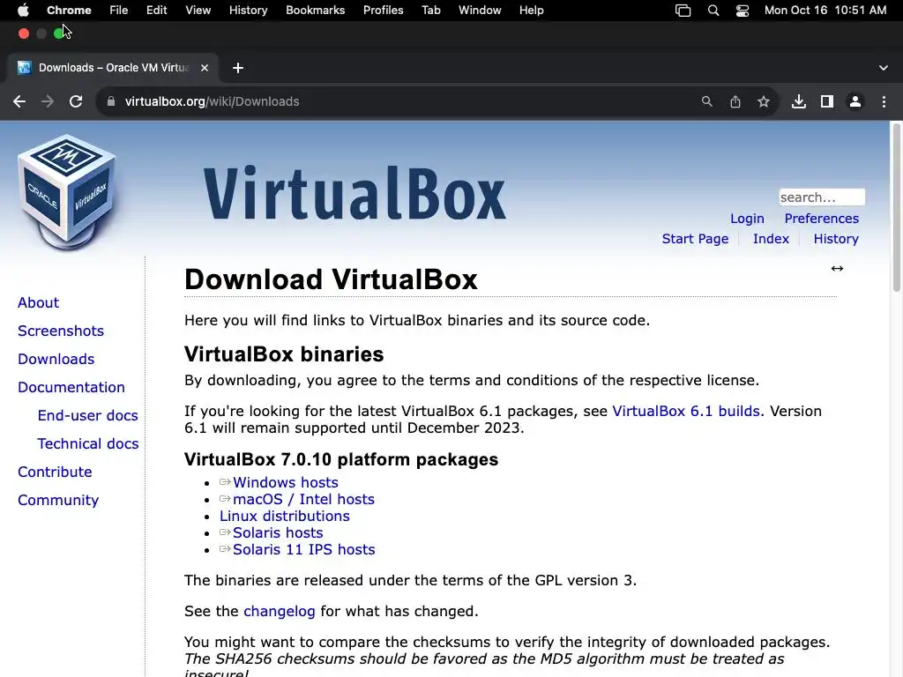903x677 pixels.
Task: Open About in sidebar
Action: (x=38, y=303)
